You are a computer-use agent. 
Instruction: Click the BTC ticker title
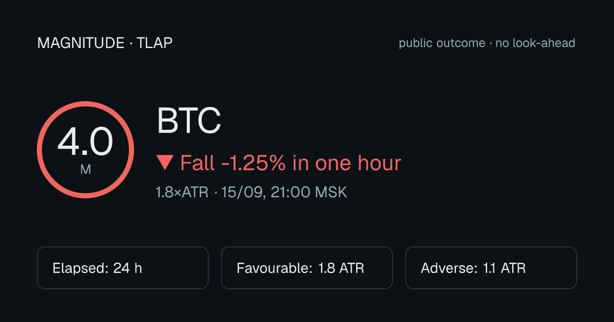pos(189,121)
